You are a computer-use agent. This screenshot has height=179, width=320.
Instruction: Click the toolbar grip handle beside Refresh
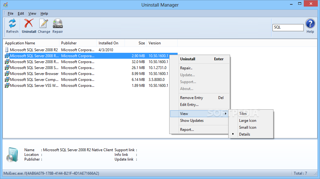pos(5,27)
